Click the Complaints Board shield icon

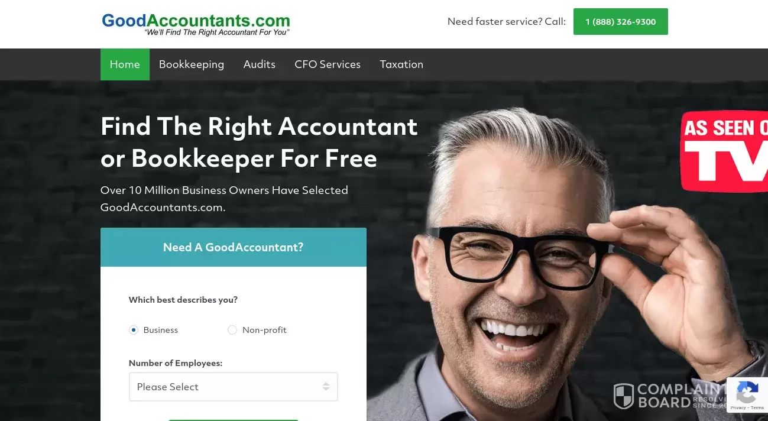pos(623,396)
